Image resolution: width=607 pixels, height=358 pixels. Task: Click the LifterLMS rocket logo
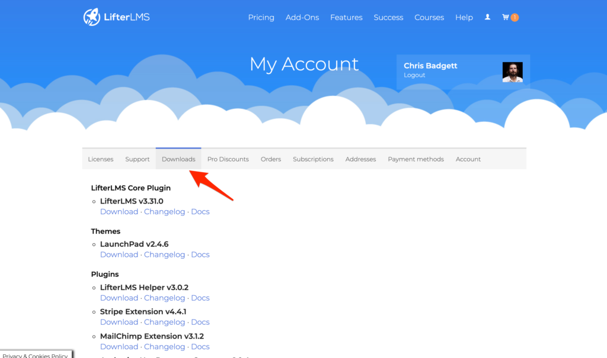point(117,17)
